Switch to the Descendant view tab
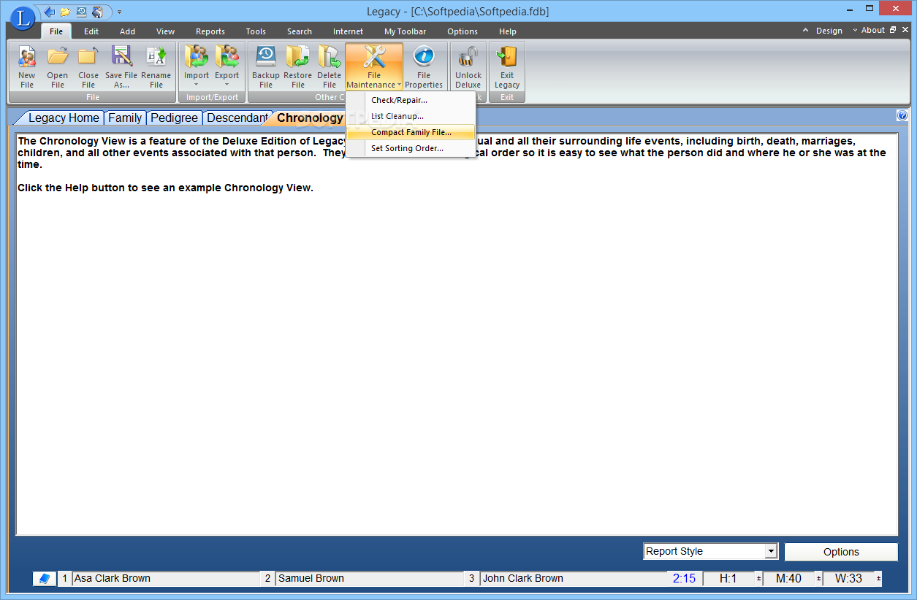This screenshot has height=600, width=917. [237, 118]
